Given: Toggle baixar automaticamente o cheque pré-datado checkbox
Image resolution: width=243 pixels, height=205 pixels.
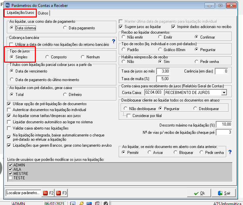Looking at the screenshot, I should 9,137.
